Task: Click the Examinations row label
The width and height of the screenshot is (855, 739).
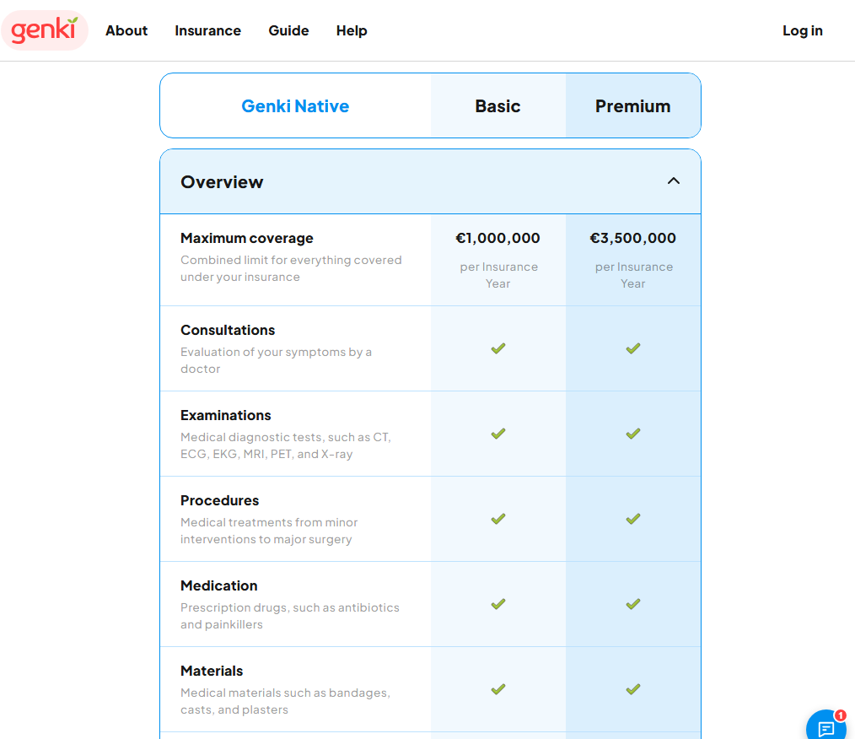Action: pyautogui.click(x=226, y=415)
